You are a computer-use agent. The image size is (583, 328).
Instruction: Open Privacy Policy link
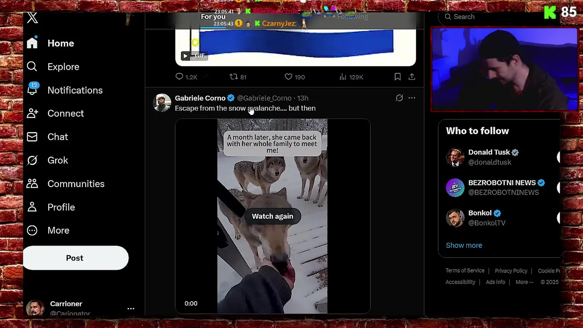pyautogui.click(x=511, y=271)
